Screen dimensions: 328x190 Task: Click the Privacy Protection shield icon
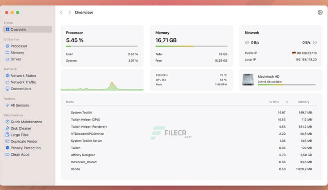pos(7,148)
